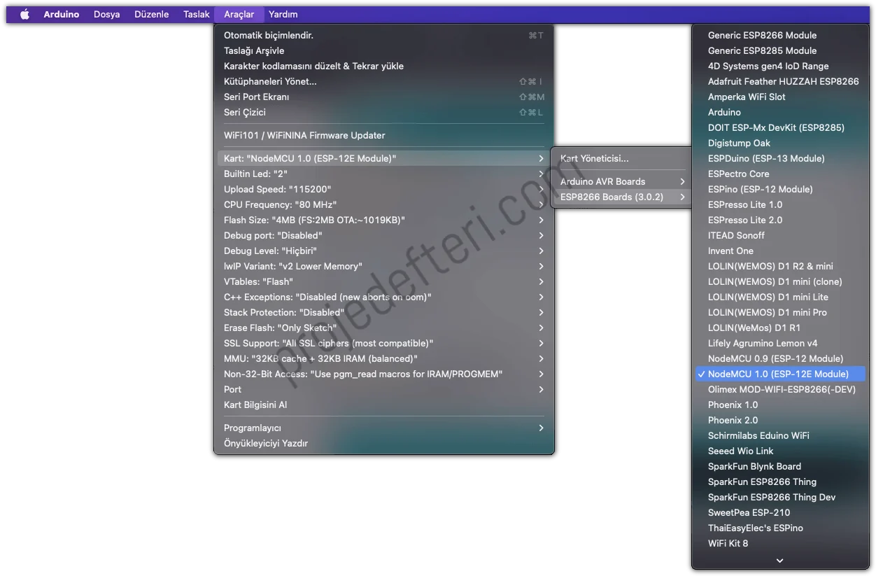Select Amperka WiFi Slot board
This screenshot has height=576, width=876.
click(x=780, y=97)
